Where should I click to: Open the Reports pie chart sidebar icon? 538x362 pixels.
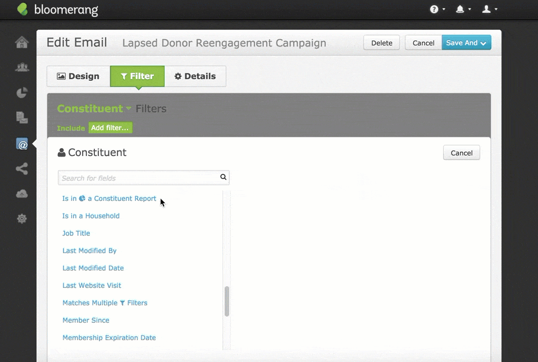[x=22, y=93]
